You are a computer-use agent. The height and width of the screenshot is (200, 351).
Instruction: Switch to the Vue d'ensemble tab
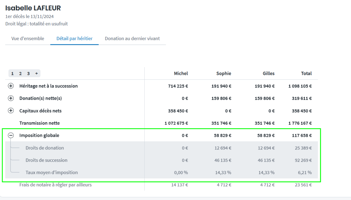tap(28, 39)
